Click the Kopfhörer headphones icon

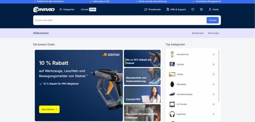click(x=172, y=114)
